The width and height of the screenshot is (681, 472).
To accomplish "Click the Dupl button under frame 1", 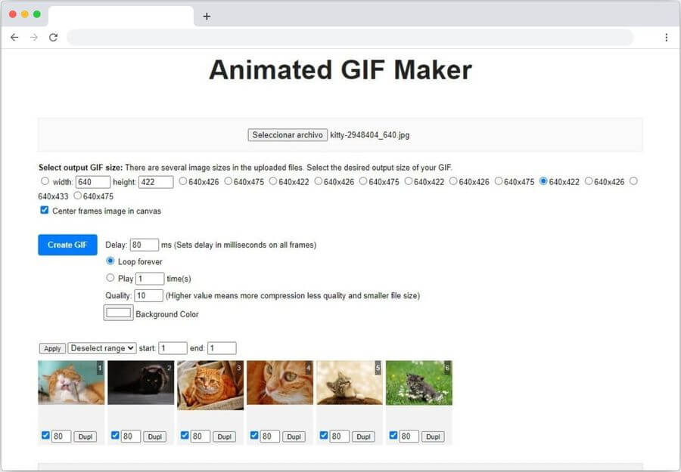I will pyautogui.click(x=85, y=437).
